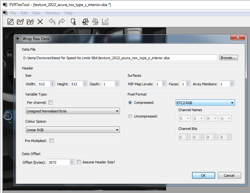The width and height of the screenshot is (250, 193).
Task: Click the balance scales compare icon
Action: (85, 22)
